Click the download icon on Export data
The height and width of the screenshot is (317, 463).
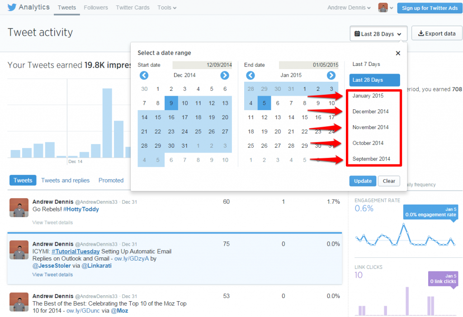(422, 33)
